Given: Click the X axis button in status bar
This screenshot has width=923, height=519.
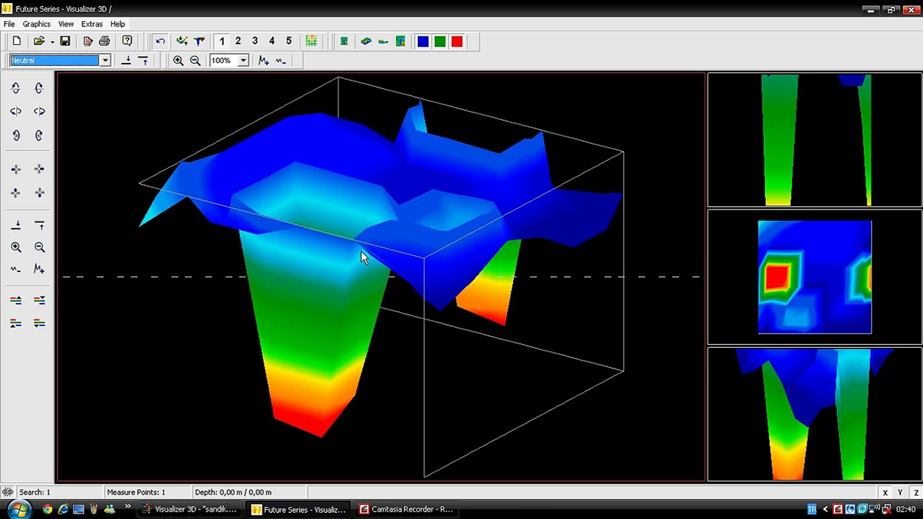Looking at the screenshot, I should [x=885, y=493].
